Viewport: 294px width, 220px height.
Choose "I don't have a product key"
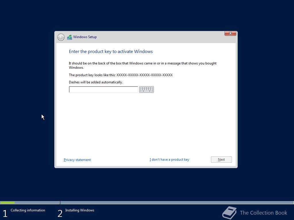[169, 160]
